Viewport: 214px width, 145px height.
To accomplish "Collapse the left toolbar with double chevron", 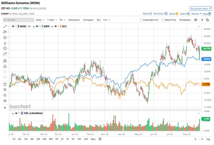I will pos(5,108).
